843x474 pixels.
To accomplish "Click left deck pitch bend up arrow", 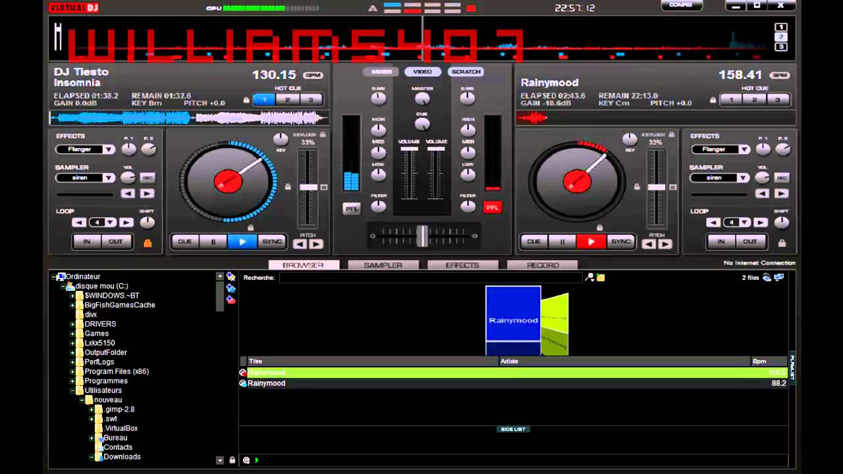I will point(316,244).
